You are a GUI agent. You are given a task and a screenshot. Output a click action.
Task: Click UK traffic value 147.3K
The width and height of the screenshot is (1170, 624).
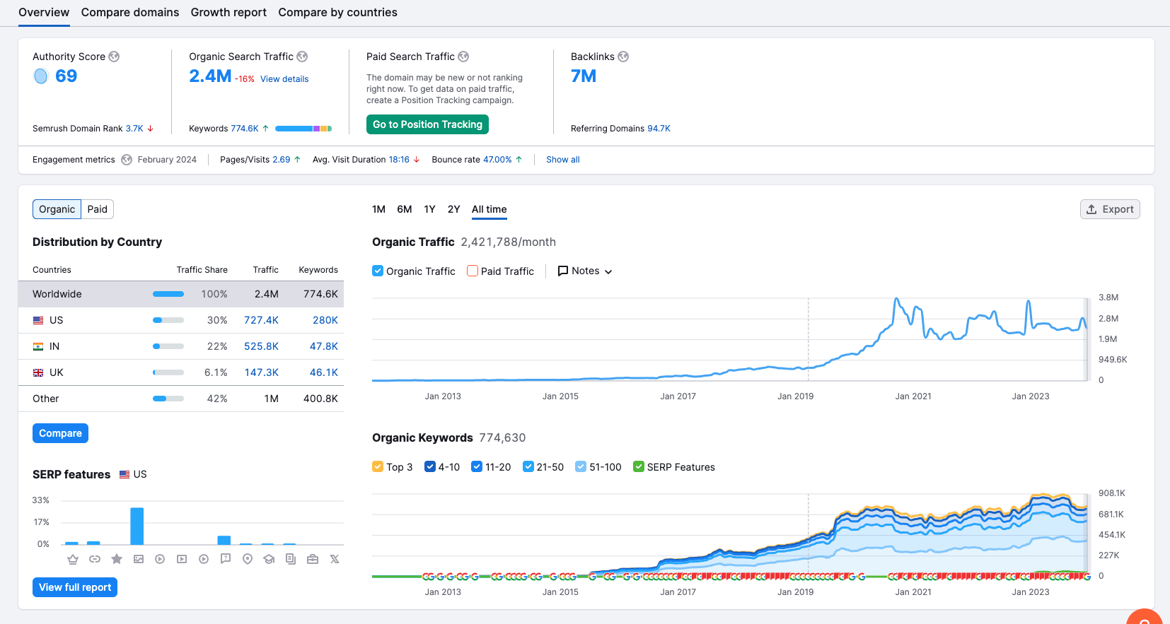[262, 372]
